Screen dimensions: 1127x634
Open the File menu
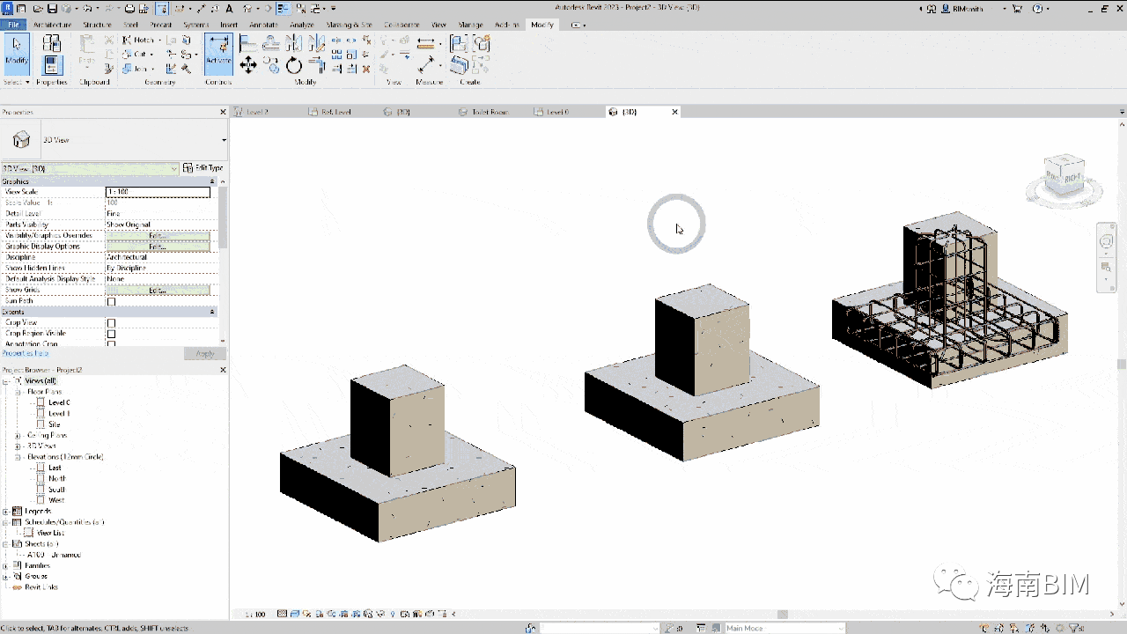[x=15, y=25]
